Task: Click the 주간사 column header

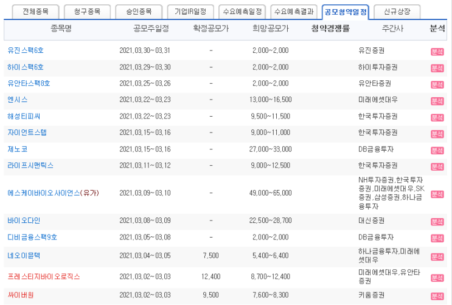Action: pyautogui.click(x=392, y=28)
